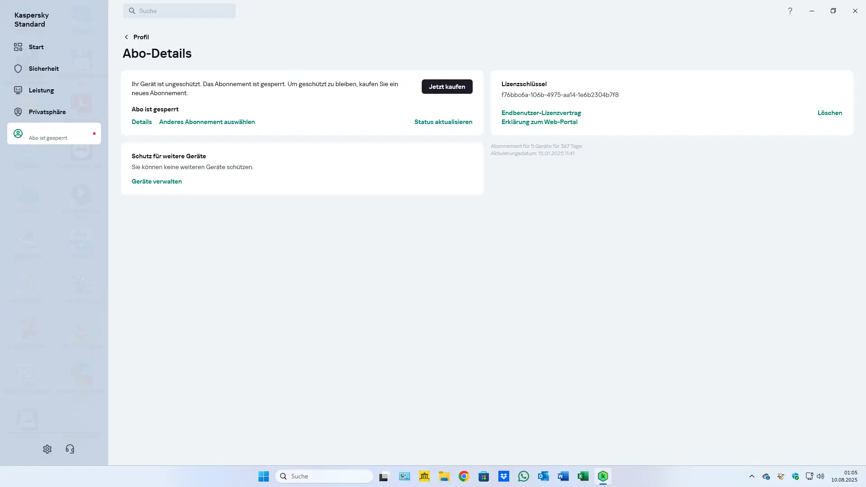Click the help question mark icon
This screenshot has width=866, height=487.
pyautogui.click(x=790, y=11)
